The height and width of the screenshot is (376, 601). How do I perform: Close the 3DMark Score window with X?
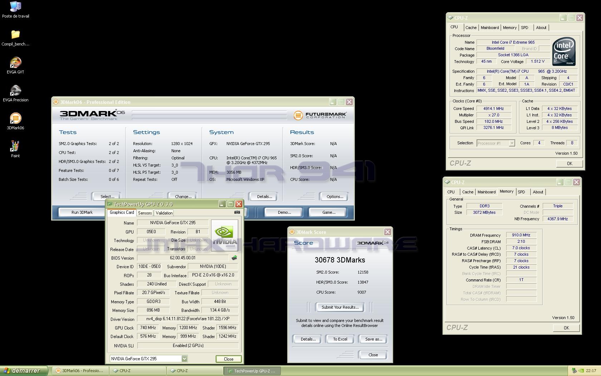[387, 232]
